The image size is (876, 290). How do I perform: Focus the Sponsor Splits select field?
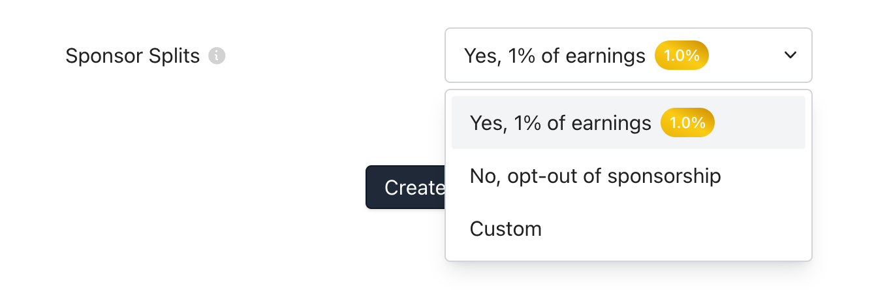[x=627, y=56]
